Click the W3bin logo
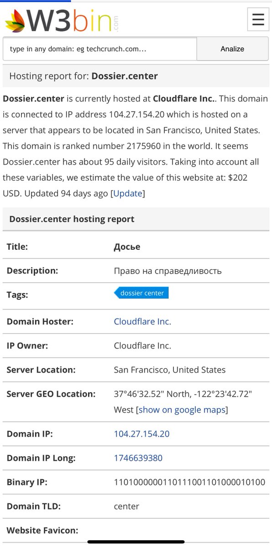This screenshot has width=272, height=549. point(62,20)
